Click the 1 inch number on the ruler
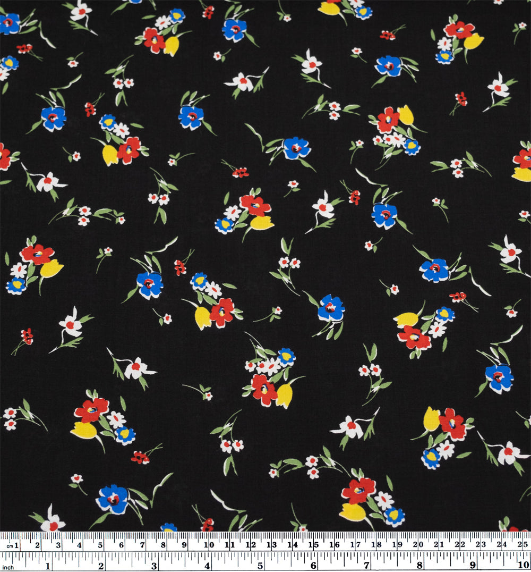 pos(48,565)
